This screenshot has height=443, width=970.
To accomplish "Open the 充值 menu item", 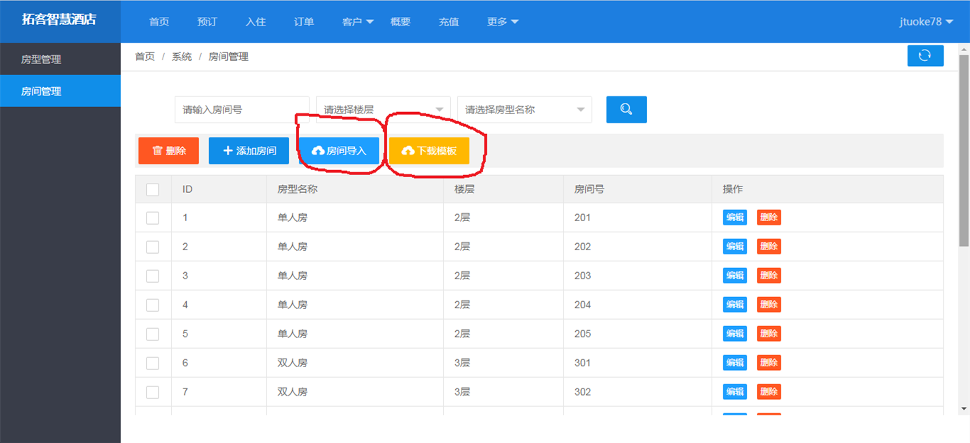I will click(449, 22).
